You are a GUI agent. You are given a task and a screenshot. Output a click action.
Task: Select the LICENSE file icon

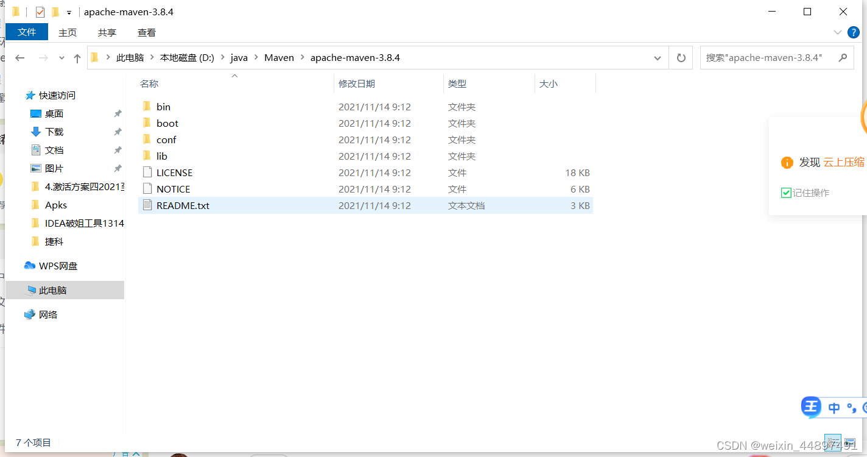(147, 172)
